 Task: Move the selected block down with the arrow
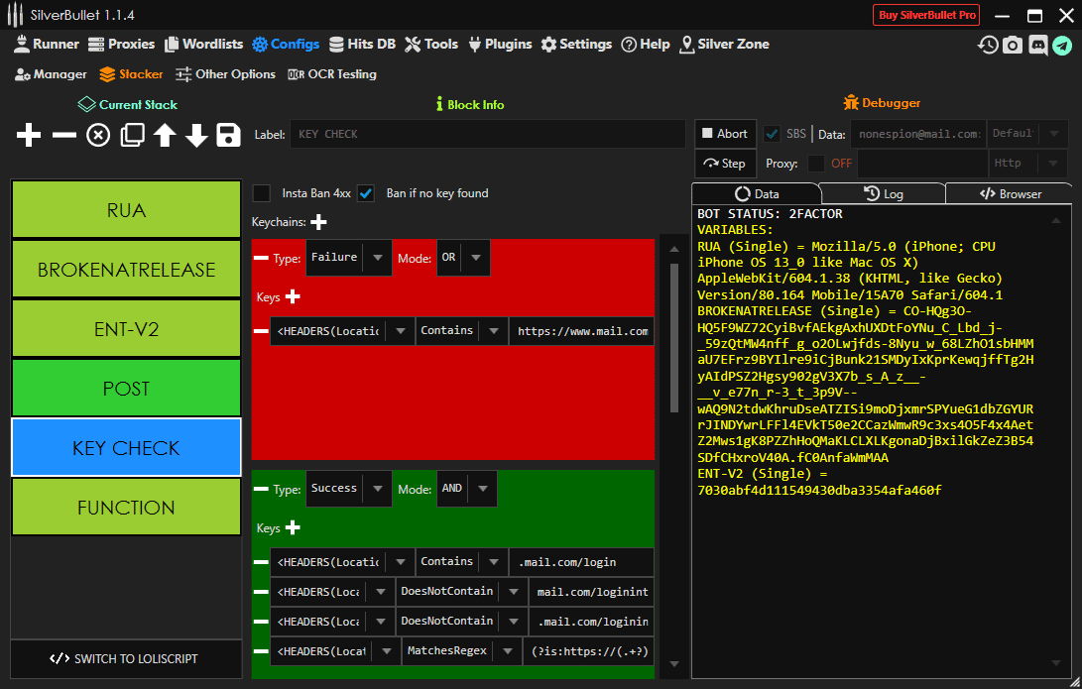click(x=196, y=136)
